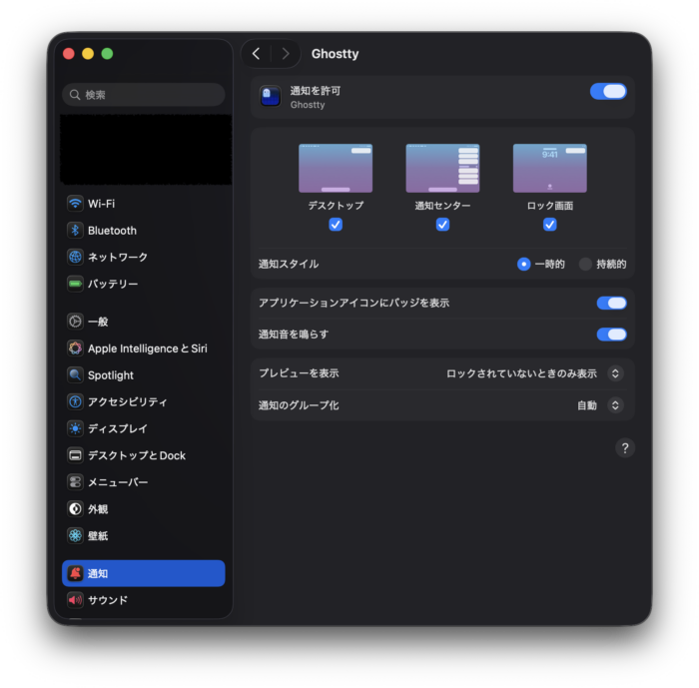The image size is (699, 688).
Task: Select the ネットワーク globe icon
Action: (x=75, y=257)
